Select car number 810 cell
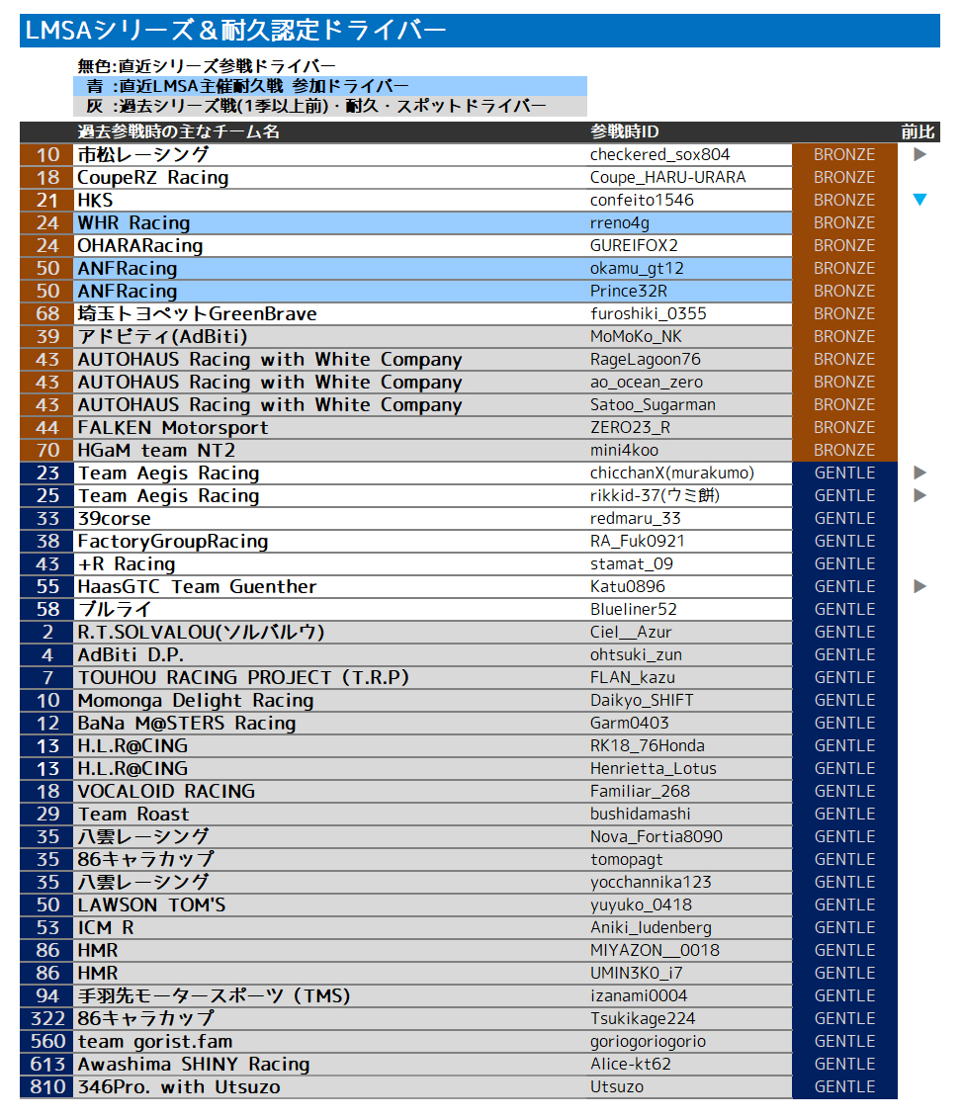 coord(46,1086)
